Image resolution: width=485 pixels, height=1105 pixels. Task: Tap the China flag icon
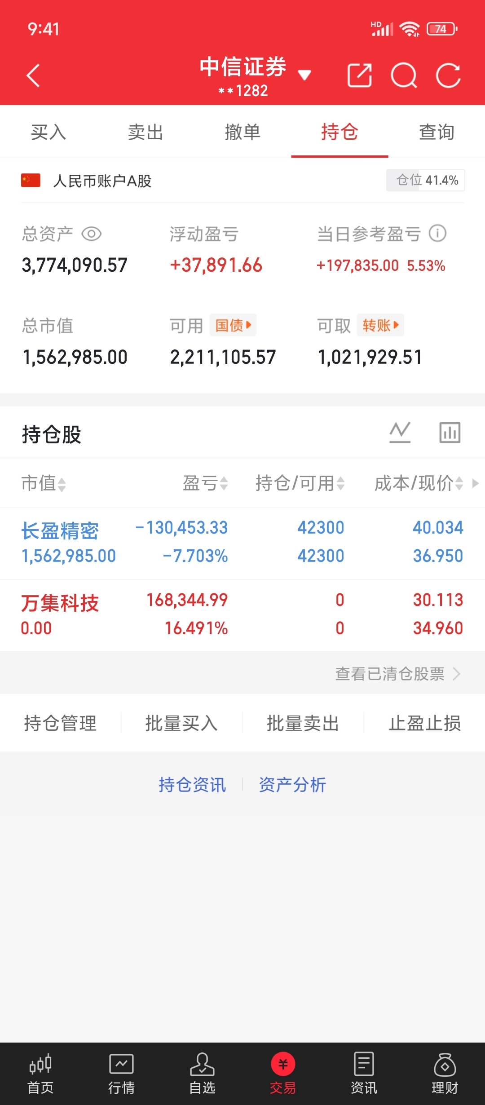(31, 181)
